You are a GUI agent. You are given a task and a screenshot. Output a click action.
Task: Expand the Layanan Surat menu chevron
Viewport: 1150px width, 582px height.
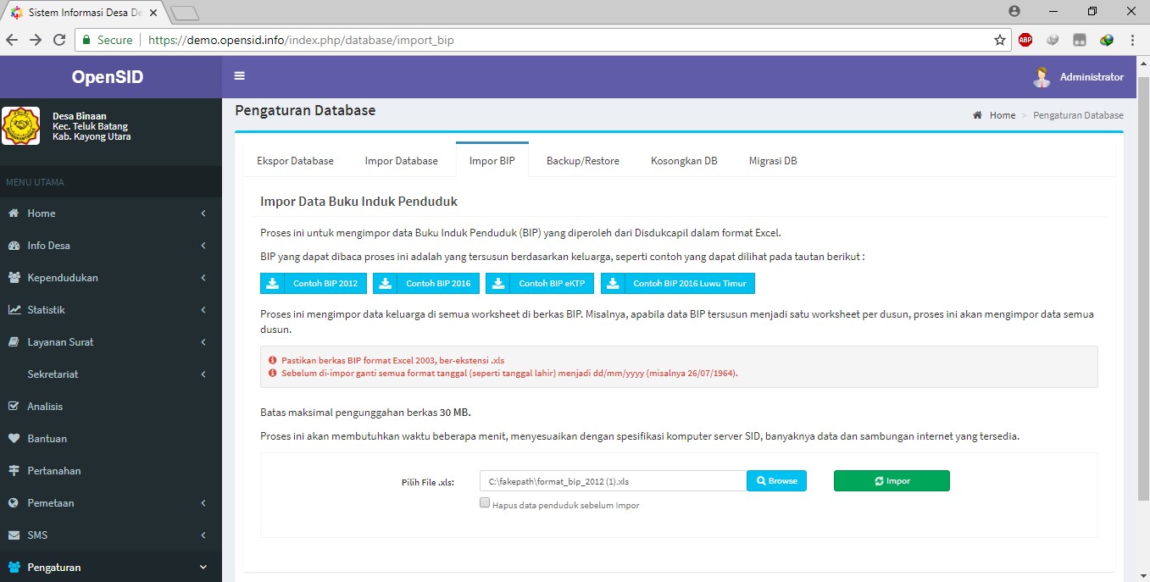click(x=203, y=342)
